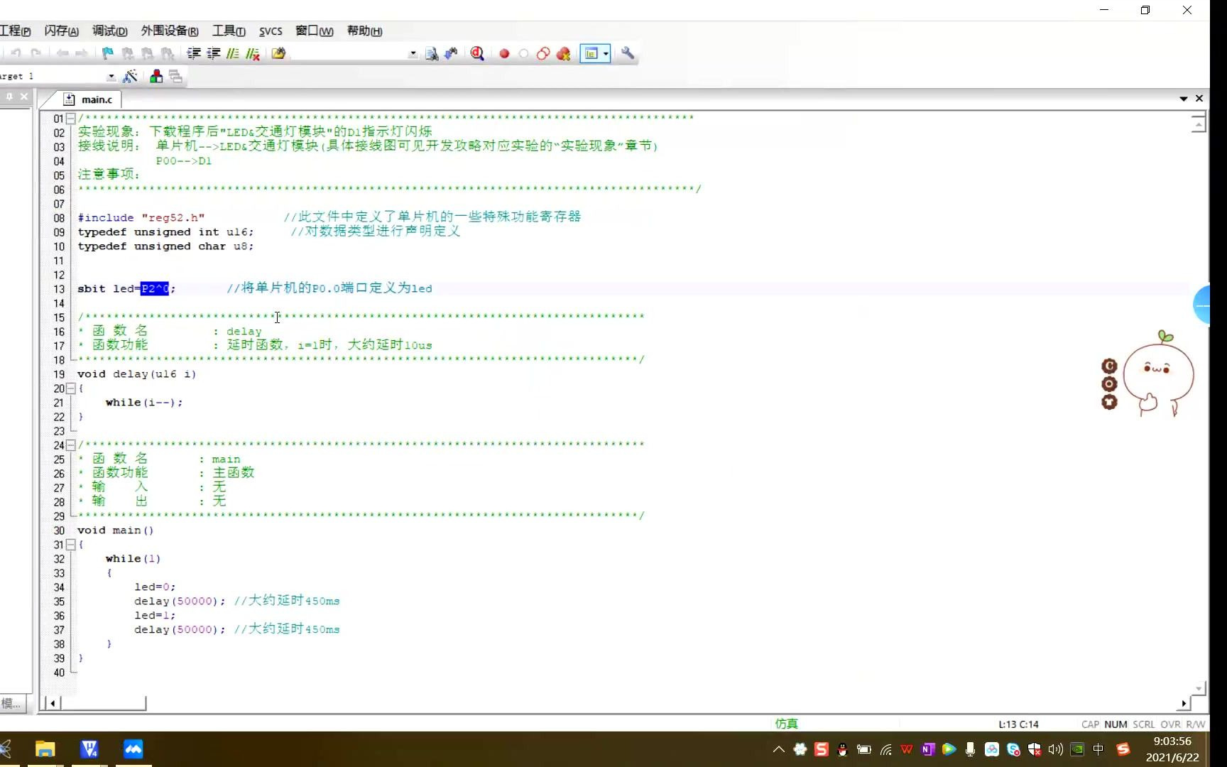The width and height of the screenshot is (1227, 767).
Task: Navigate backwards with the left arrow icon
Action: (62, 53)
